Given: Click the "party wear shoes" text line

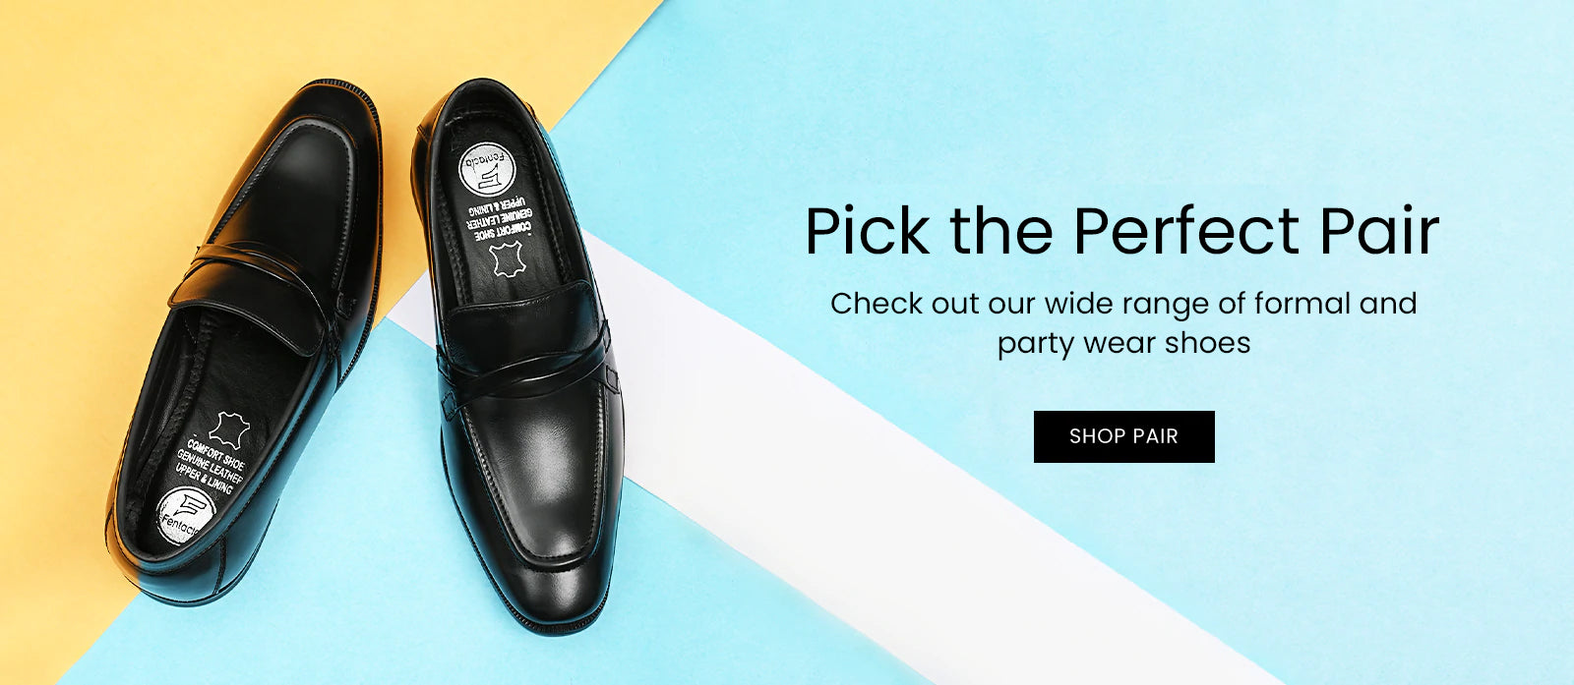Looking at the screenshot, I should (1123, 343).
